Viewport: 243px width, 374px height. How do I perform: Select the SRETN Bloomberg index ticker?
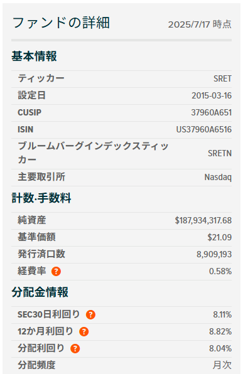(220, 153)
